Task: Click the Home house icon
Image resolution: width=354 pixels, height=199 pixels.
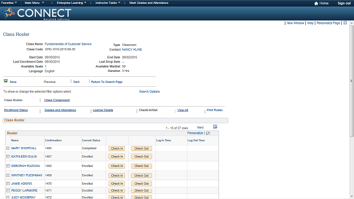Action: pyautogui.click(x=316, y=3)
